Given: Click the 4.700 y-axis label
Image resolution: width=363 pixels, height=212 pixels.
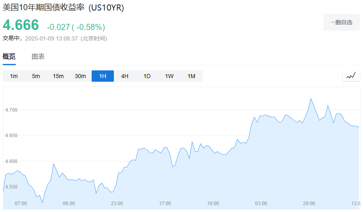Looking at the screenshot, I should (11, 110).
